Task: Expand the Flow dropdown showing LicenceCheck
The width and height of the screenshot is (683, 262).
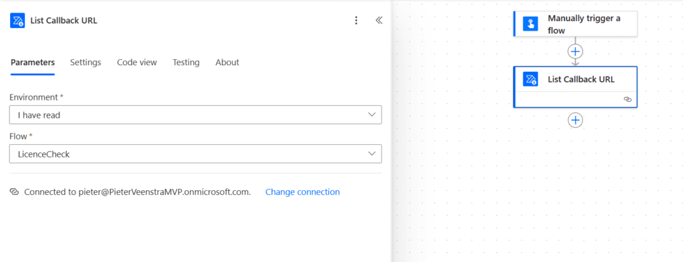Action: pyautogui.click(x=195, y=154)
